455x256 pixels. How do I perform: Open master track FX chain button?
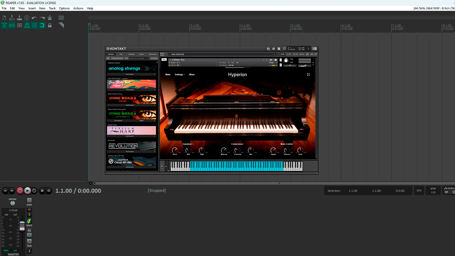[x=29, y=231]
